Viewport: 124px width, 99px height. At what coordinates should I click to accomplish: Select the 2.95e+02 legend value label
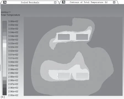(x=13, y=95)
